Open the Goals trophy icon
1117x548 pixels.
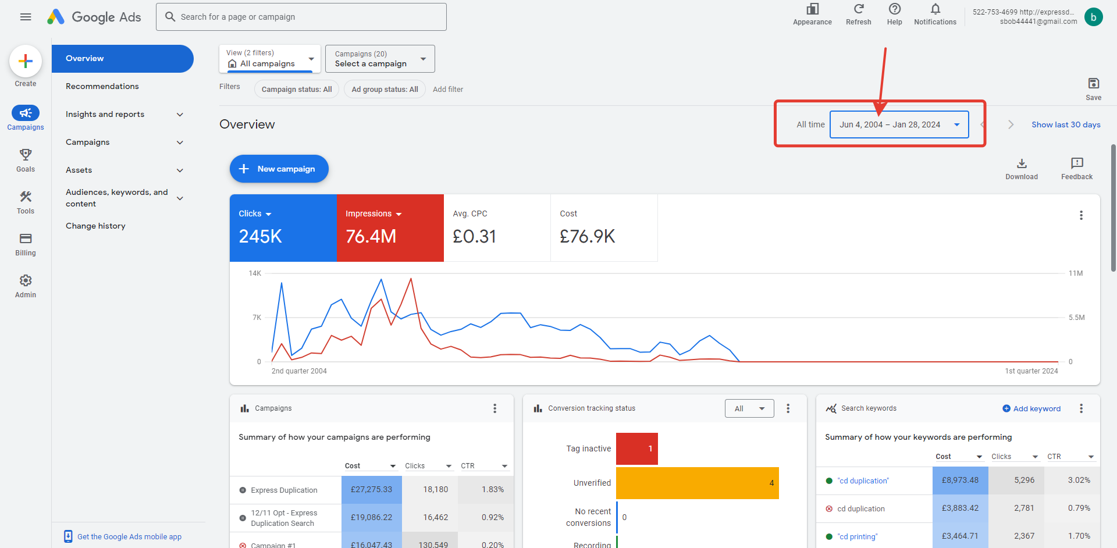point(26,155)
